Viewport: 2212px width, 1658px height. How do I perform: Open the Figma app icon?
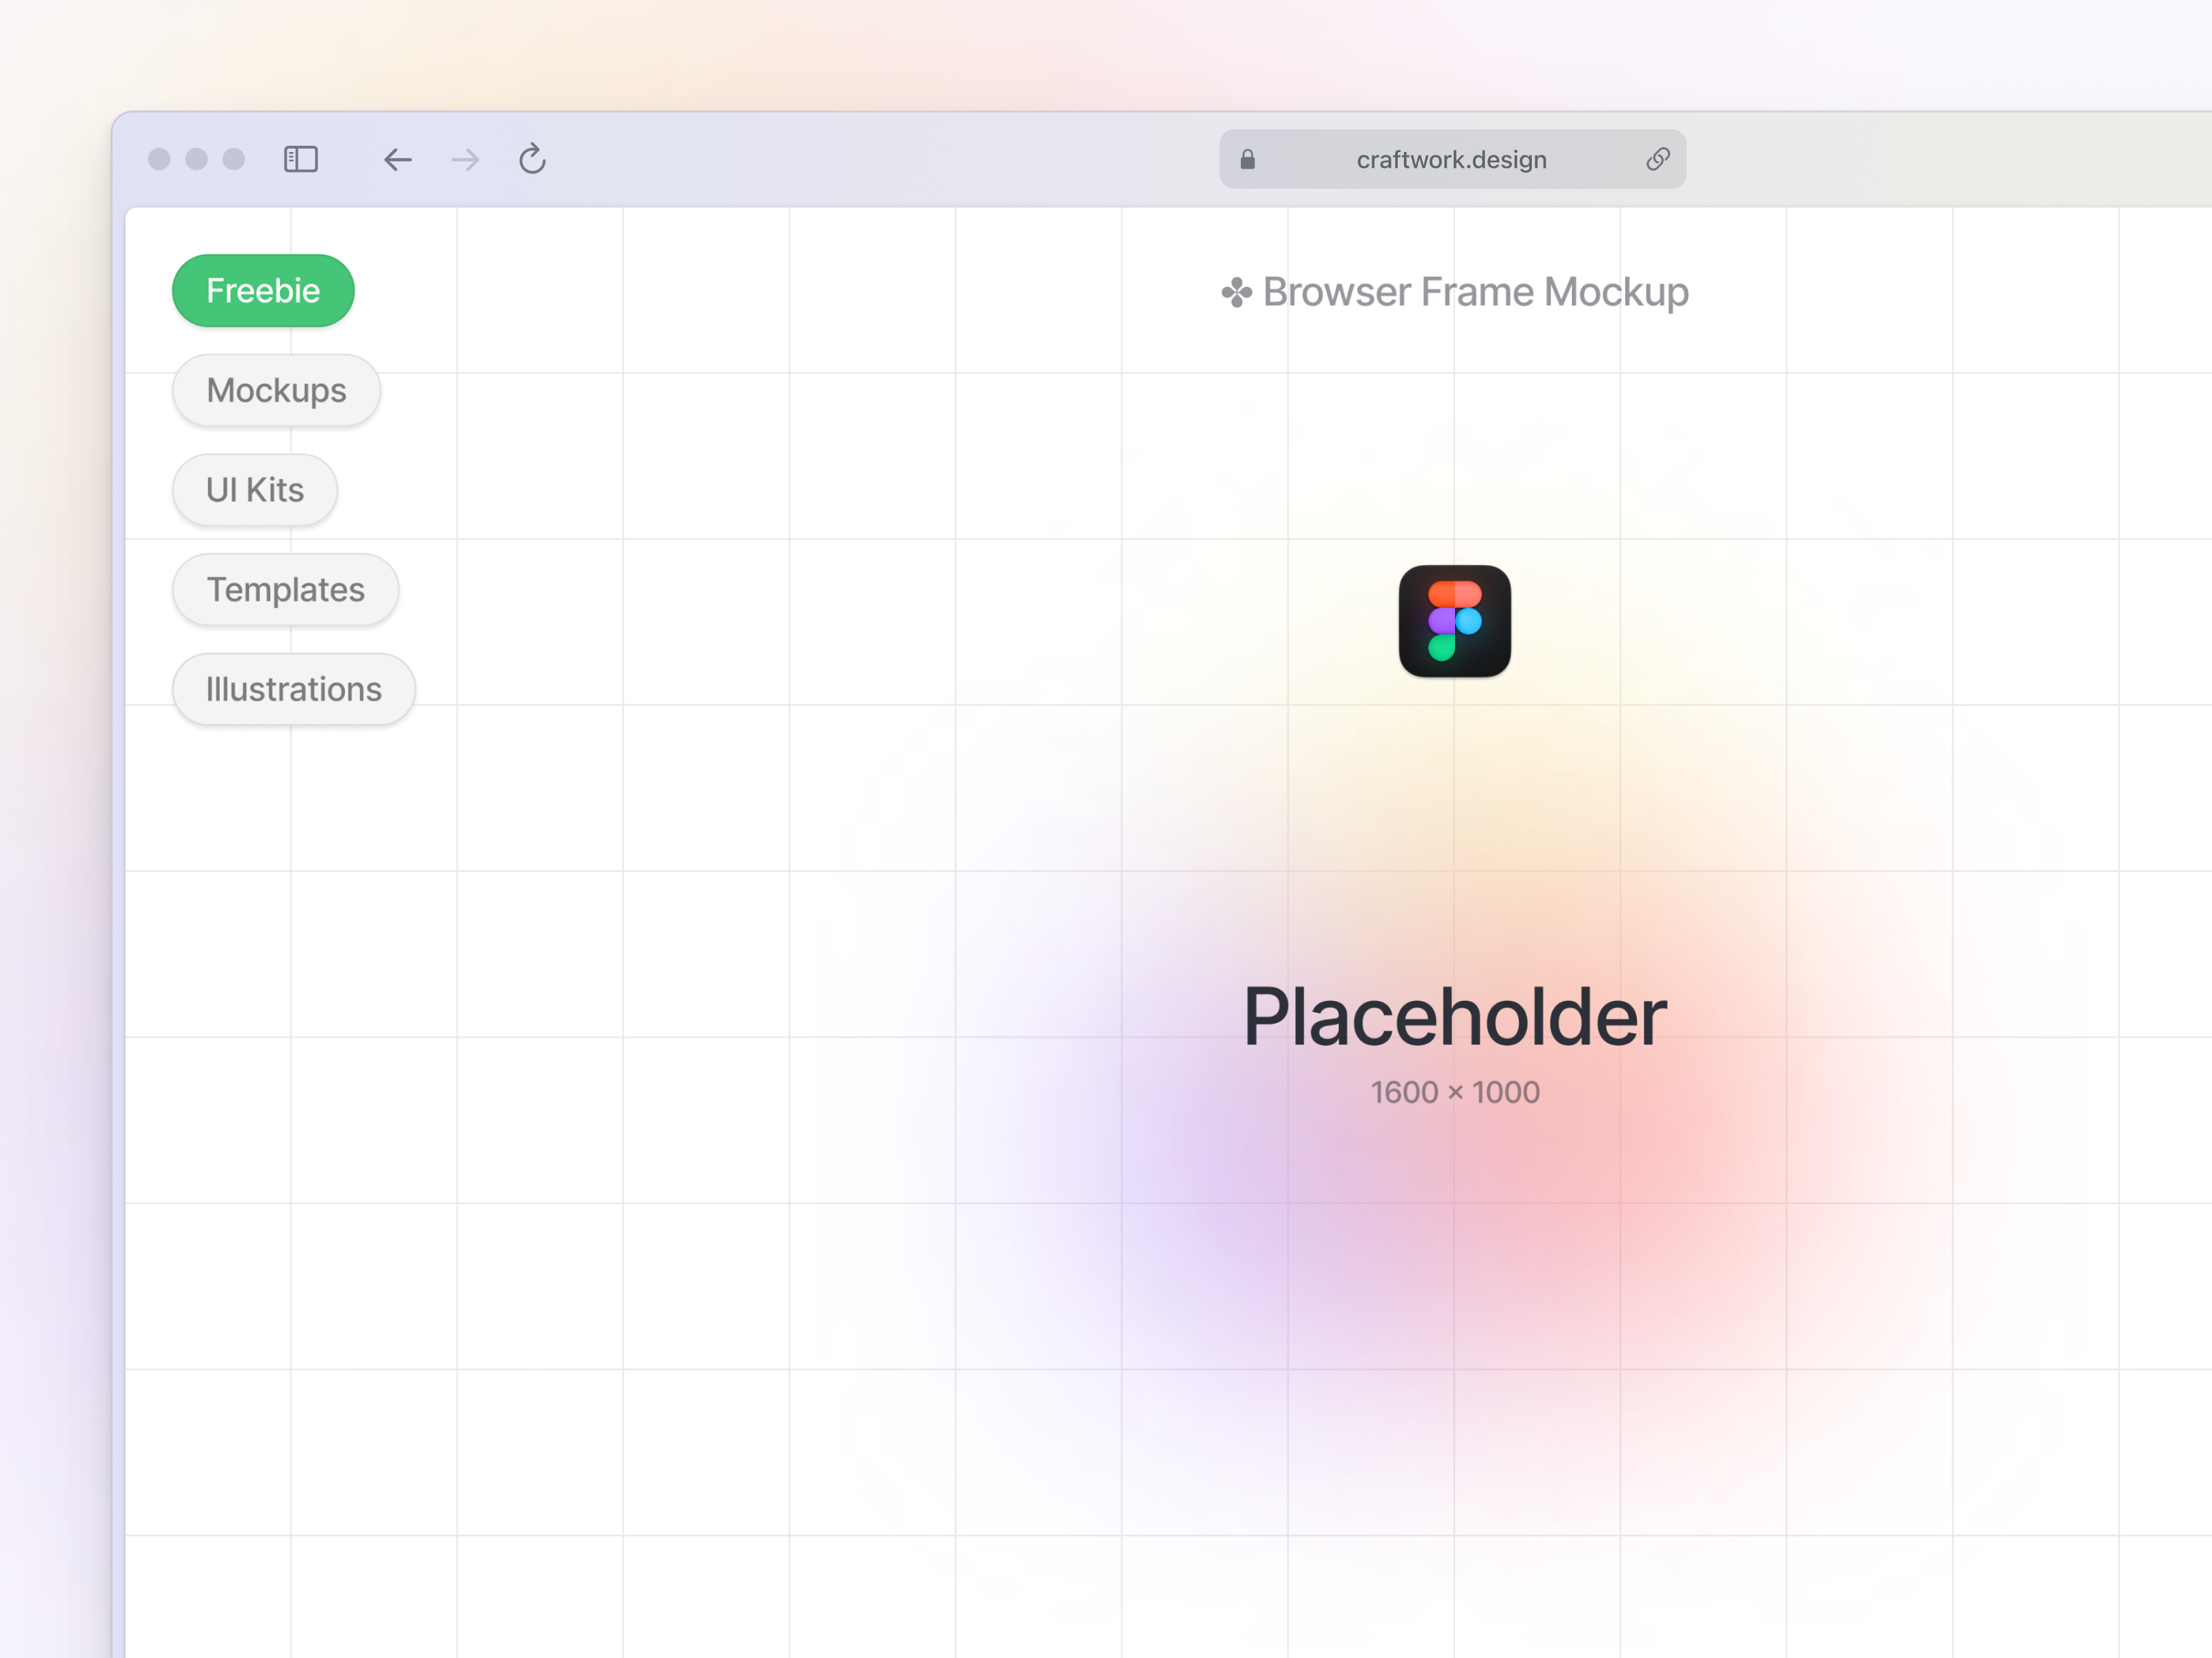1455,620
